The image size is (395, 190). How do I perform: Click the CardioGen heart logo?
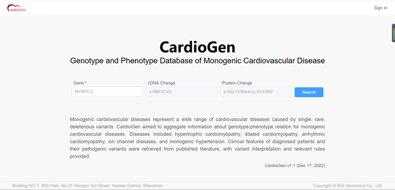[x=16, y=8]
